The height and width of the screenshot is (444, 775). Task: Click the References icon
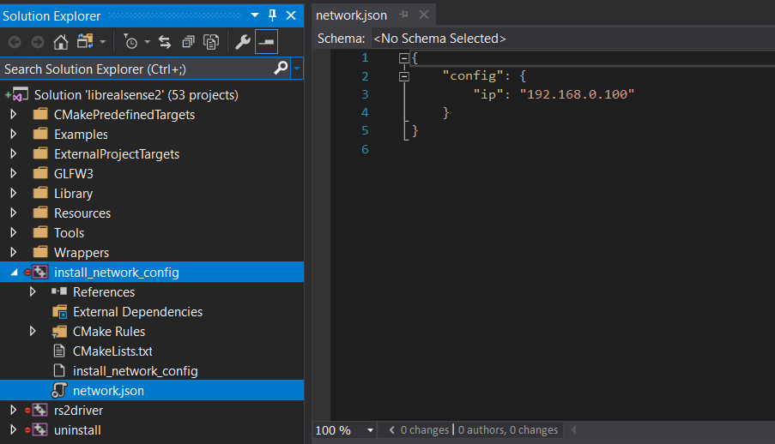pyautogui.click(x=59, y=291)
